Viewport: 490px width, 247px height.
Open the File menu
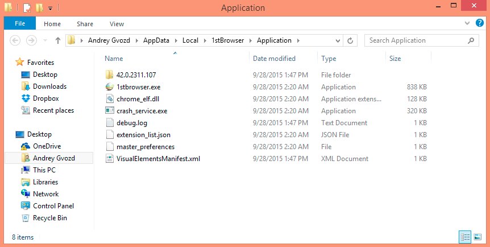(19, 23)
